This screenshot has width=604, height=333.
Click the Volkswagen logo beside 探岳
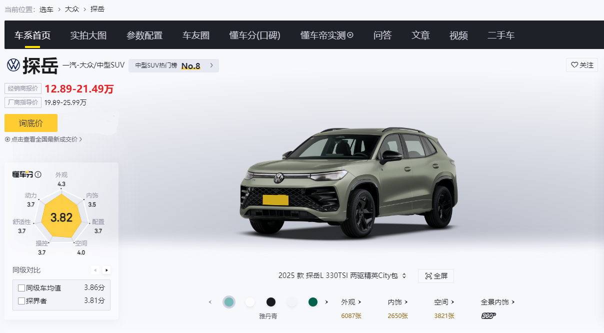point(13,65)
